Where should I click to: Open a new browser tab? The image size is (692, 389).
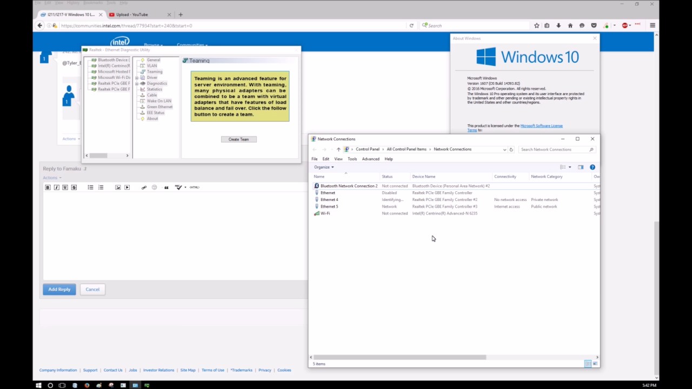click(x=181, y=15)
